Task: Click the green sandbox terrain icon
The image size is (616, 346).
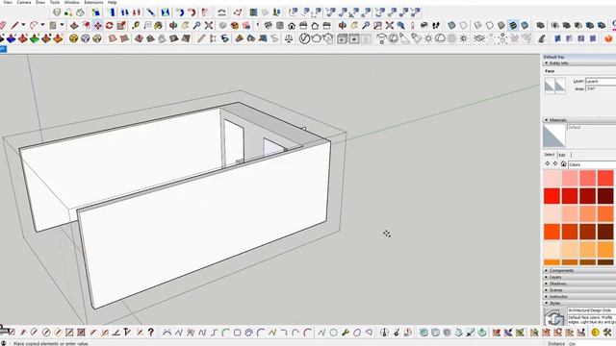Action: coord(35,38)
